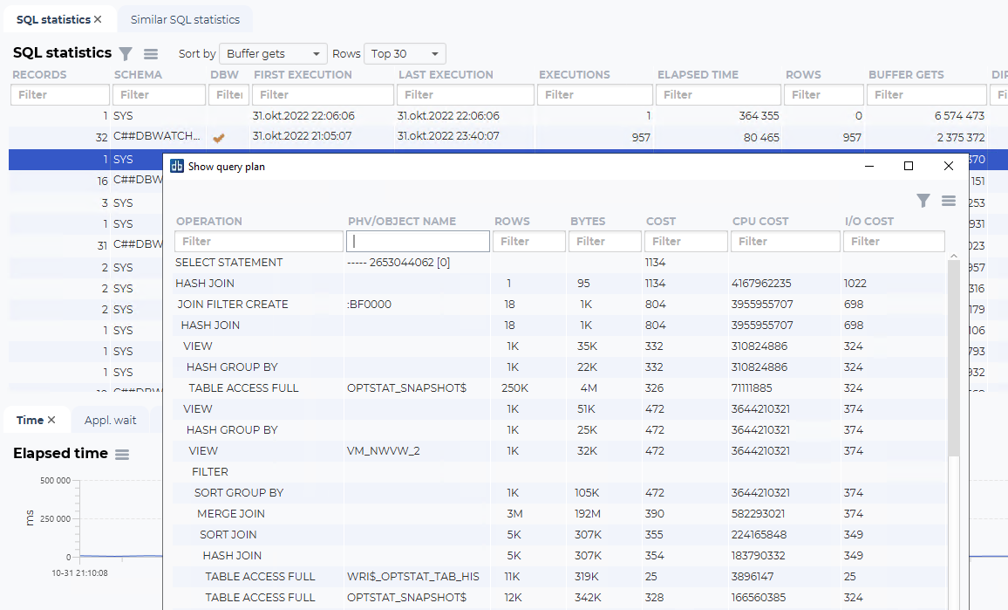Open the SQL statistics hamburger menu
This screenshot has height=610, width=1008.
151,54
